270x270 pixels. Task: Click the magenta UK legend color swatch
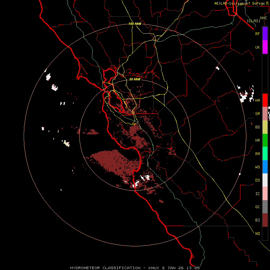click(x=265, y=47)
